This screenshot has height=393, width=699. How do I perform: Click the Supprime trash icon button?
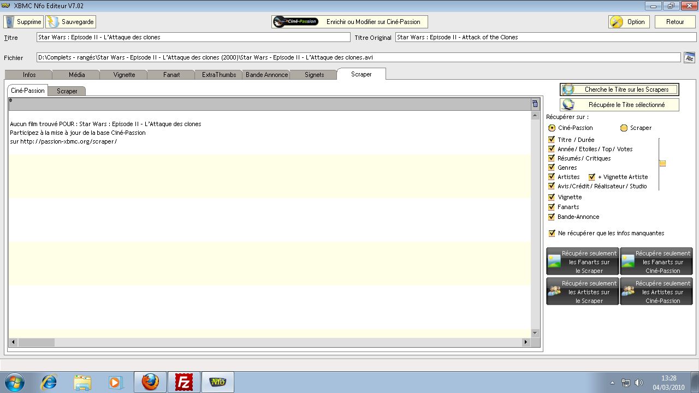(23, 22)
